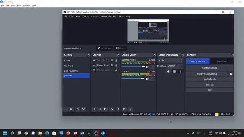This screenshot has height=137, width=244.
Task: Undock the Scene Transitions panel
Action: tap(182, 55)
